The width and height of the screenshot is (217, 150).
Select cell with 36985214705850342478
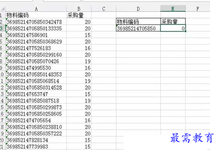point(36,22)
